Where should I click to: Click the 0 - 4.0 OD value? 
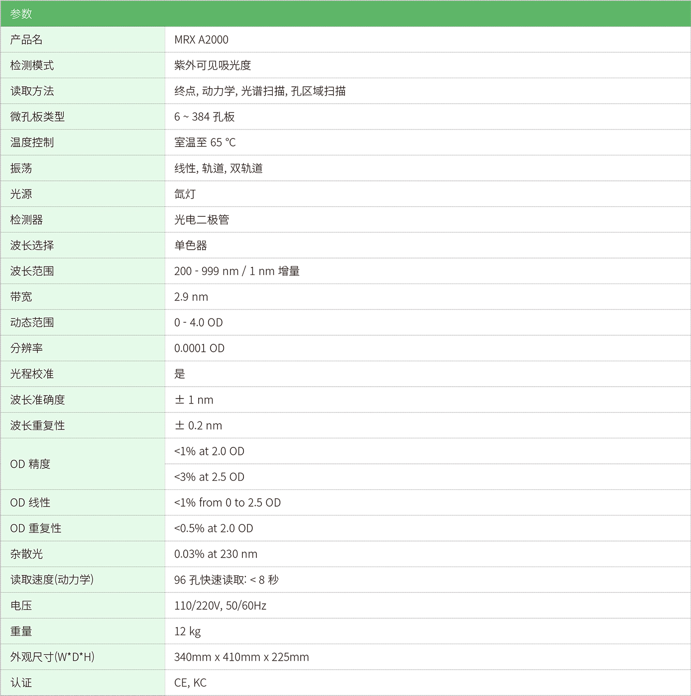tap(199, 322)
